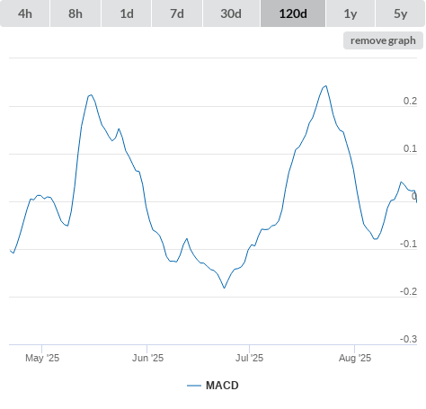Click the Aug '25 axis label
Viewport: 426px width, 409px height.
355,358
